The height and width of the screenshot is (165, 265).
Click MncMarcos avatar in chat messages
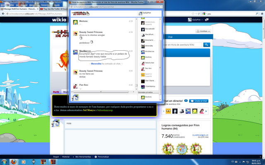75,52
